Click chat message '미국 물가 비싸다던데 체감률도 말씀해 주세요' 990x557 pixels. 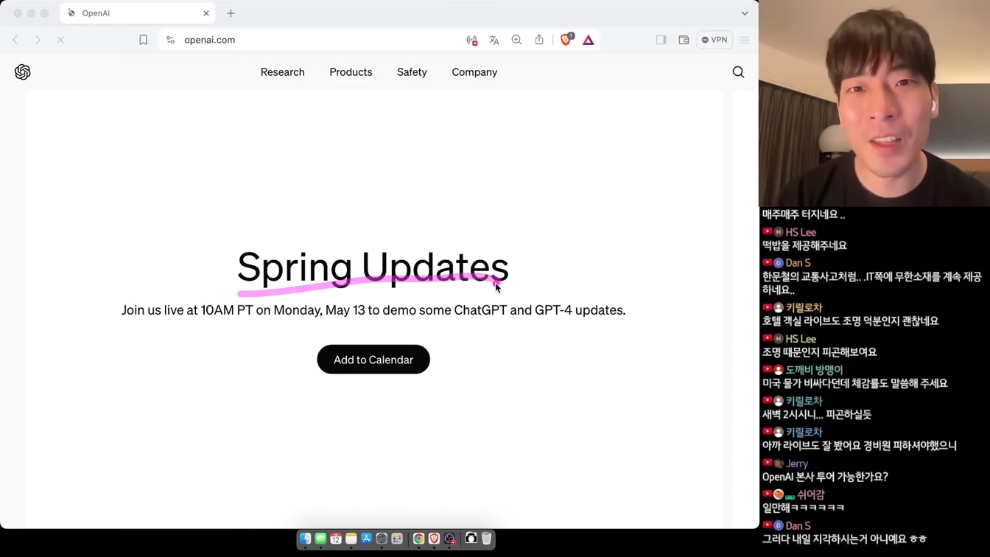tap(855, 383)
